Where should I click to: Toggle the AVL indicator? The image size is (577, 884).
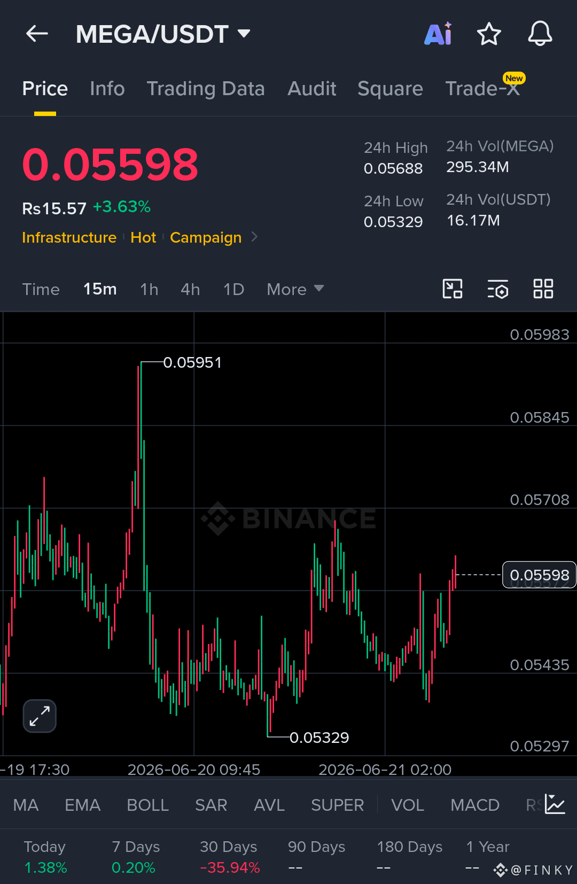[269, 805]
